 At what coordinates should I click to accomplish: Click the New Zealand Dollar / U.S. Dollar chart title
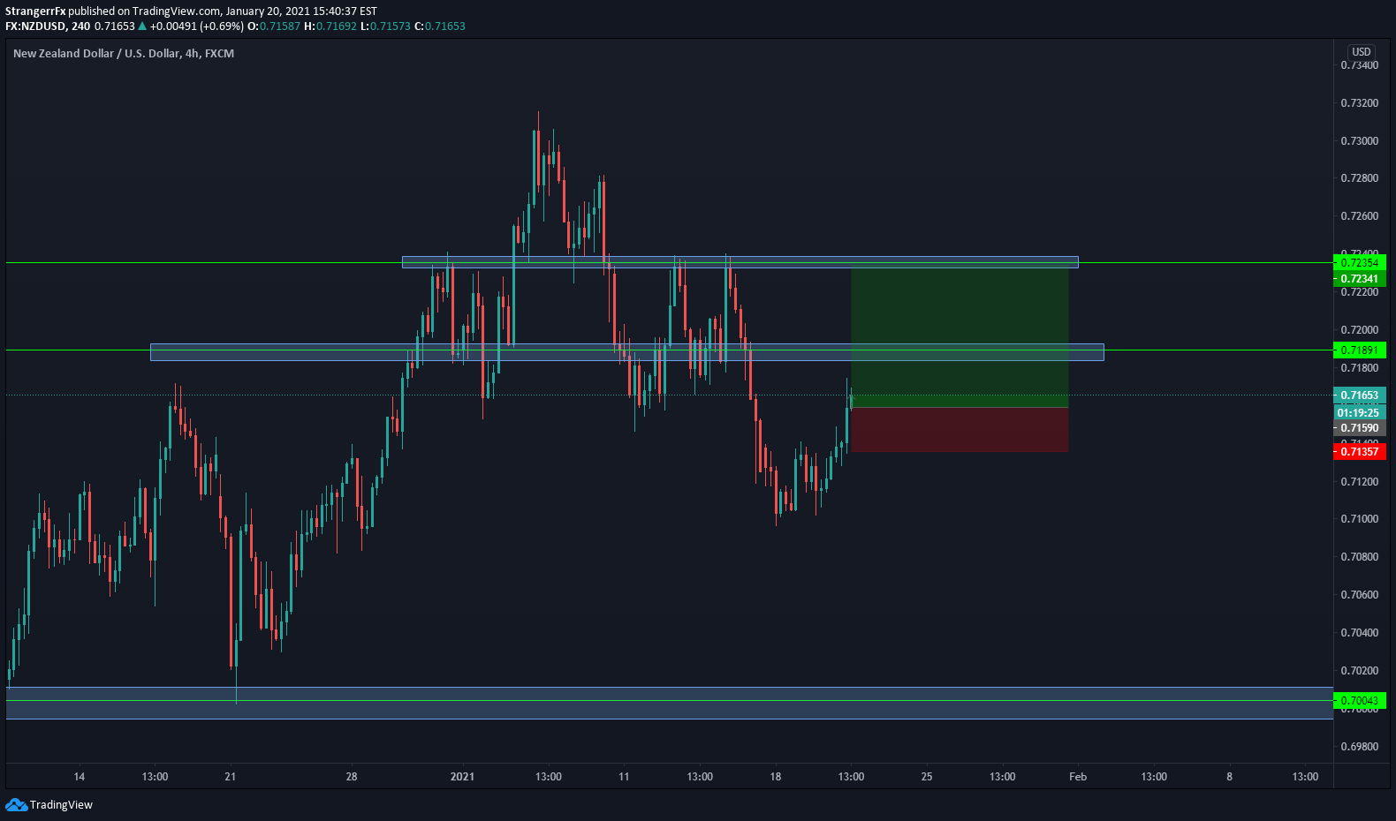pos(124,54)
